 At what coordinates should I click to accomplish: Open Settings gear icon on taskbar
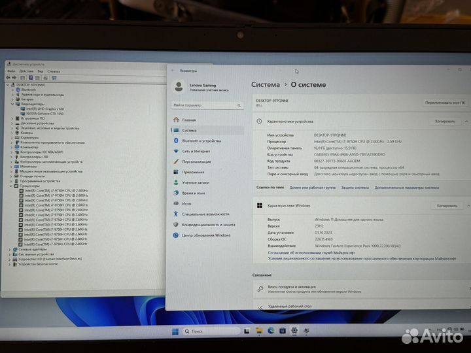[294, 331]
